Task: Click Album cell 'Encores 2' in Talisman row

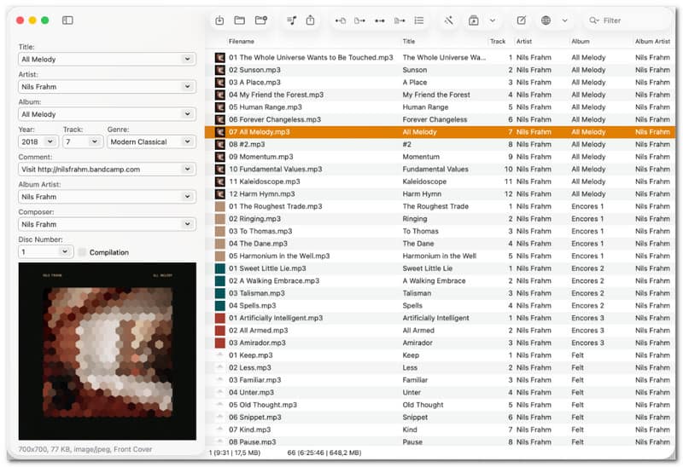Action: 587,293
